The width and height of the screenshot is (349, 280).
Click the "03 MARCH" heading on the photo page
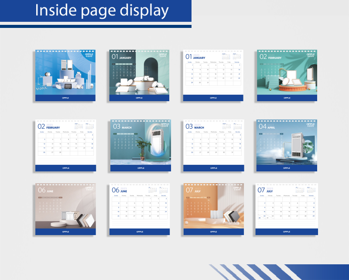coord(122,126)
